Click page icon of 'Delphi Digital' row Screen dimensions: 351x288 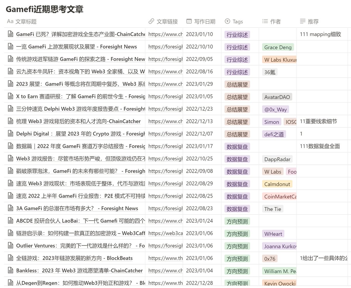pos(11,133)
